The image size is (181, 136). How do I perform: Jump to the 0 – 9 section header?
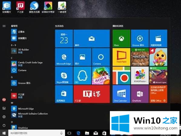pyautogui.click(x=14, y=45)
